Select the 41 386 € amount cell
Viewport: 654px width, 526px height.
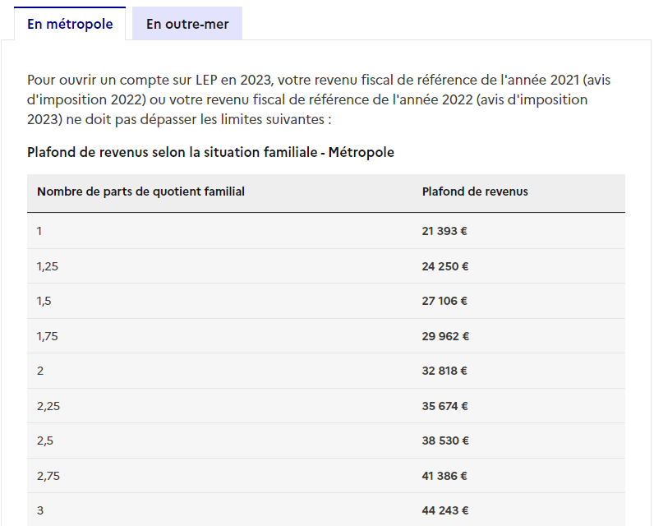(445, 476)
